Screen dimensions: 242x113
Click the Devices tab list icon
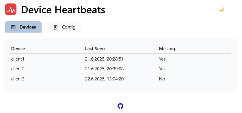[13, 27]
